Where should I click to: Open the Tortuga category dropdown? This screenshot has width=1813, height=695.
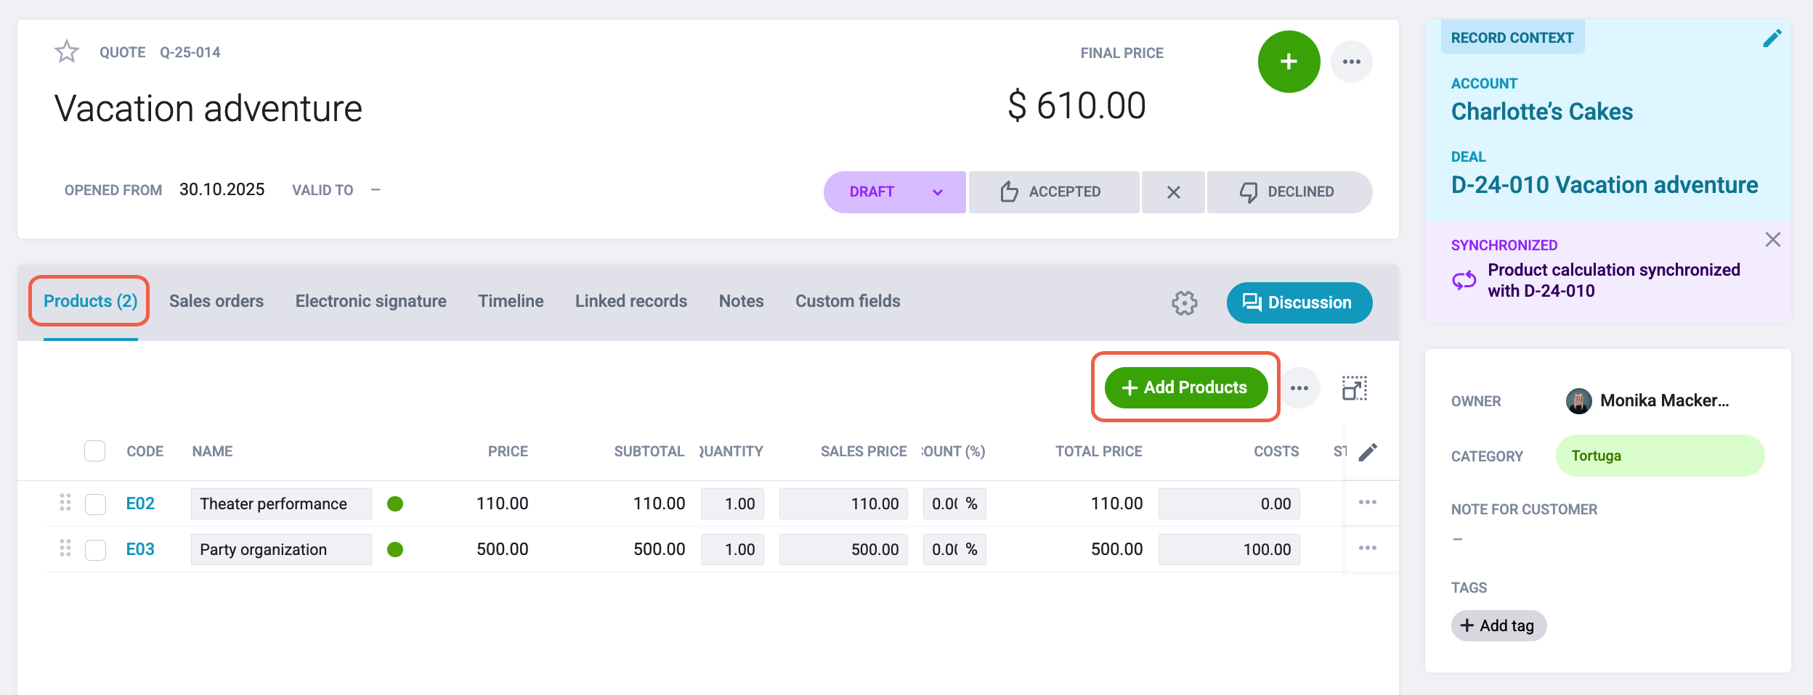(x=1659, y=456)
